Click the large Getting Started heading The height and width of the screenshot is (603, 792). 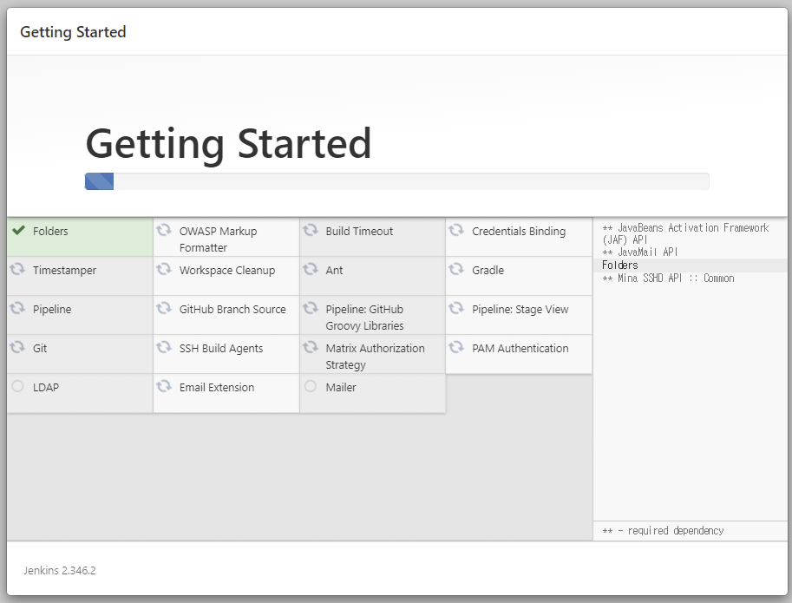229,144
